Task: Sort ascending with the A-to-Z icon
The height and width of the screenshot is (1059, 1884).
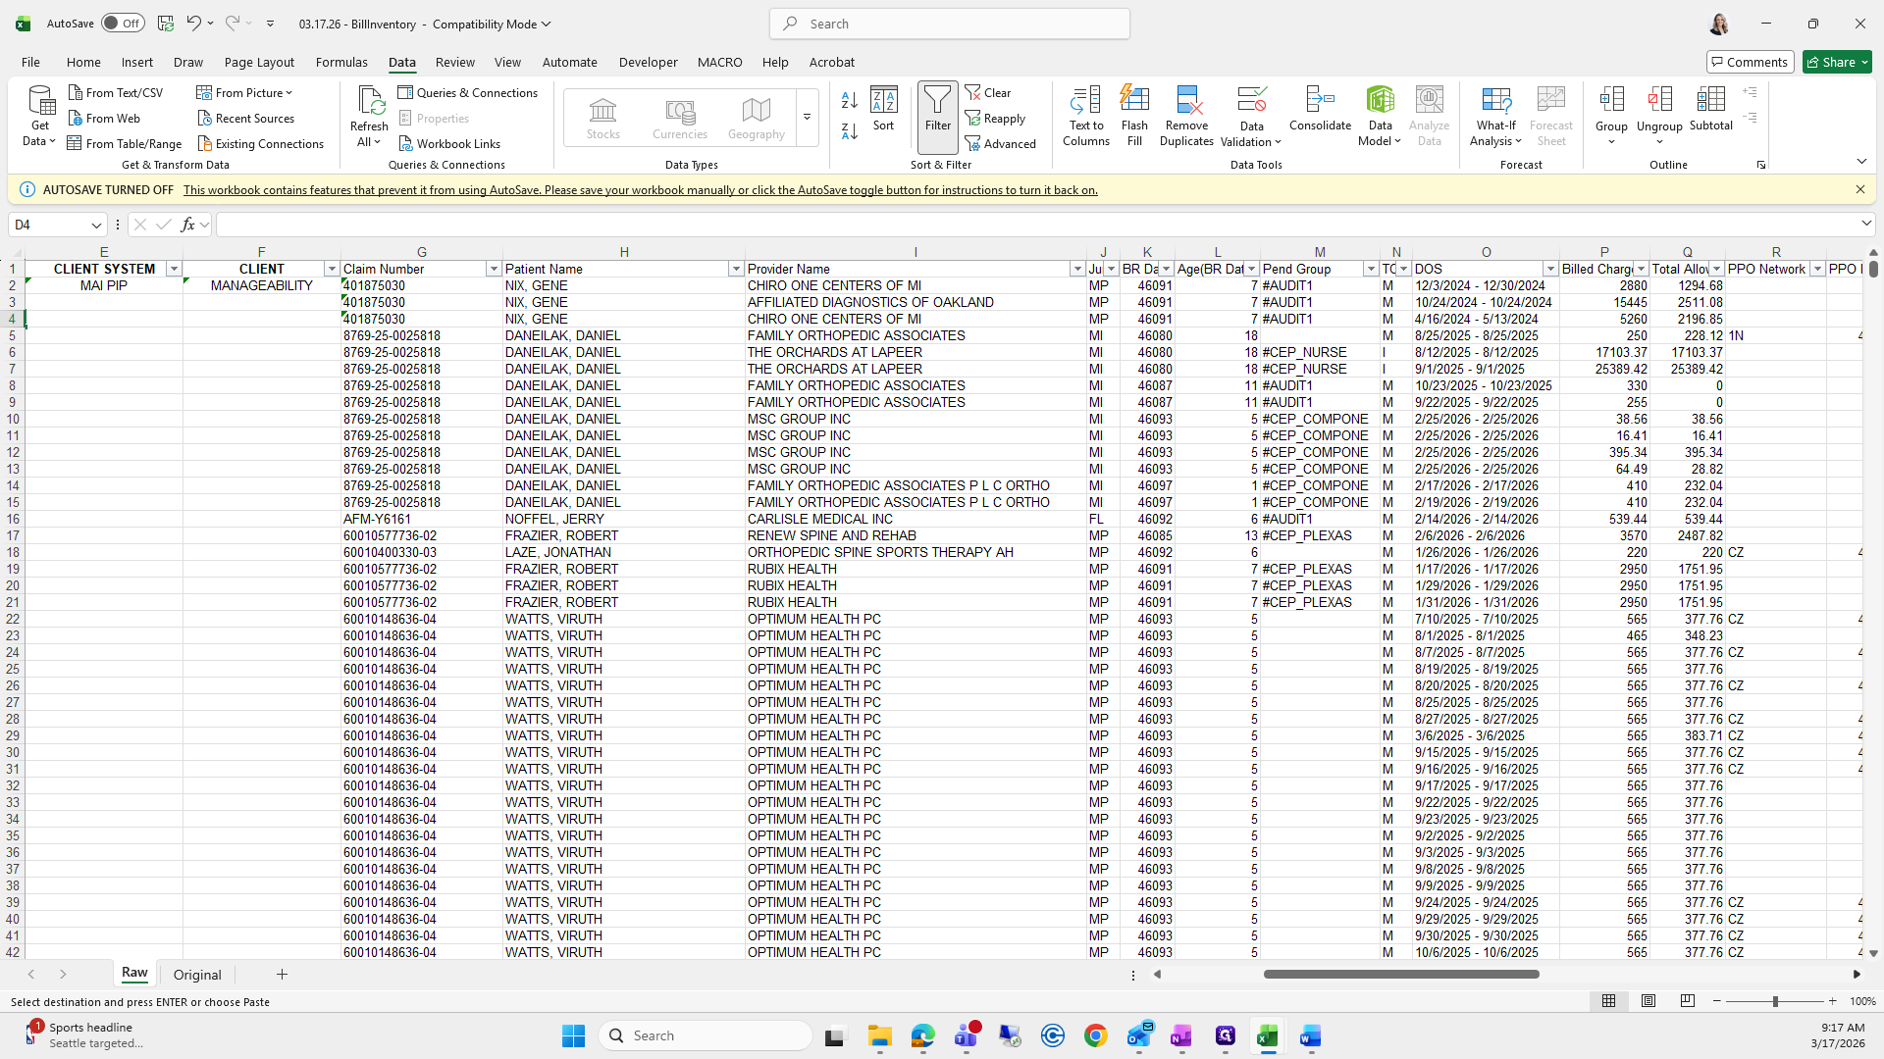Action: pos(850,100)
